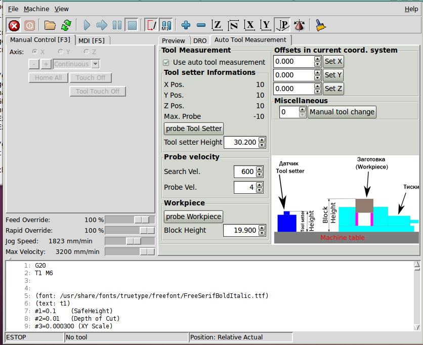Open the Continuous jog increment dropdown
Screen dimensions: 423x345
[95, 64]
